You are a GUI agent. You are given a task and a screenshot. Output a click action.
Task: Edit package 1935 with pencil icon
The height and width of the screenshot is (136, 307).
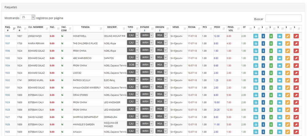click(x=288, y=58)
